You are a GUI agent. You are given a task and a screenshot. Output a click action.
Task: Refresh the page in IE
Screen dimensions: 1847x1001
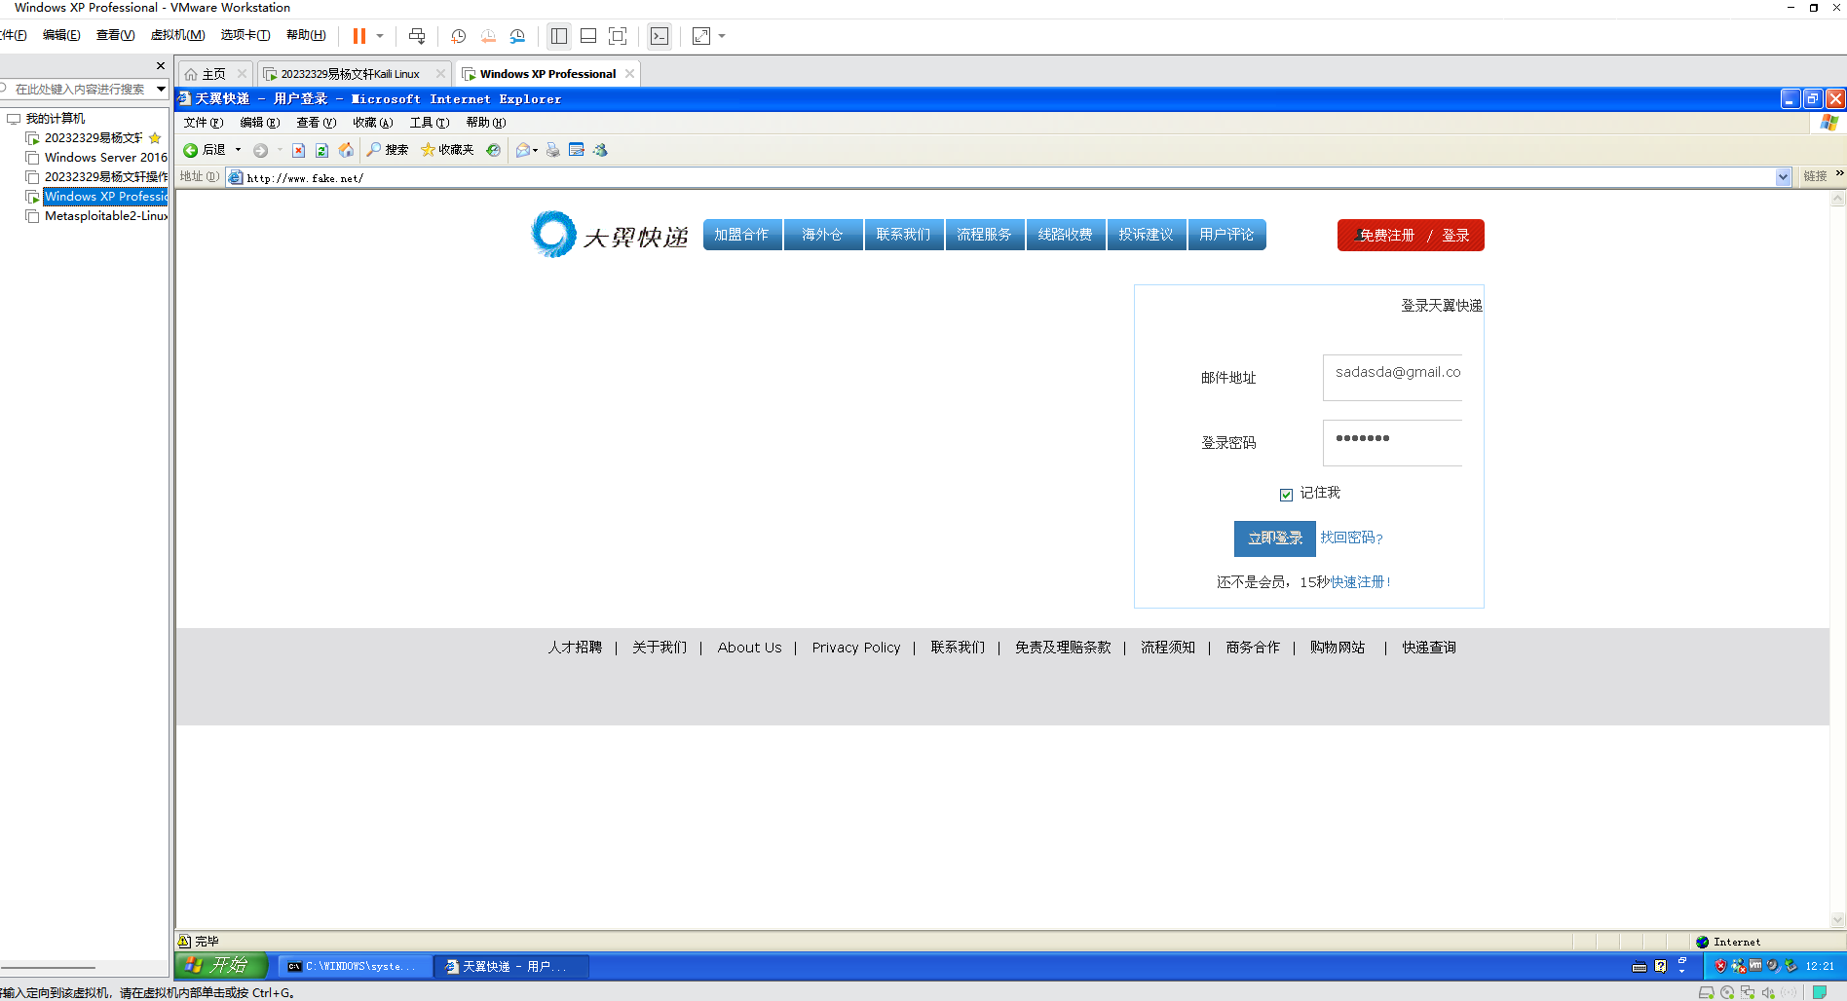tap(322, 150)
